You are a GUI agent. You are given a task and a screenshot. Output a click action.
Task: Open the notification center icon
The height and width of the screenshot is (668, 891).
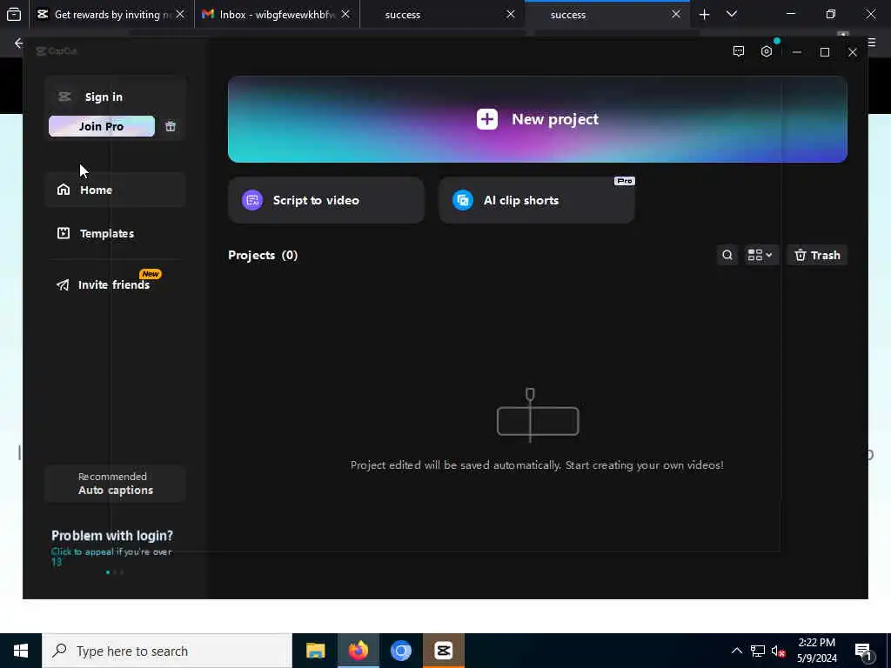point(863,651)
